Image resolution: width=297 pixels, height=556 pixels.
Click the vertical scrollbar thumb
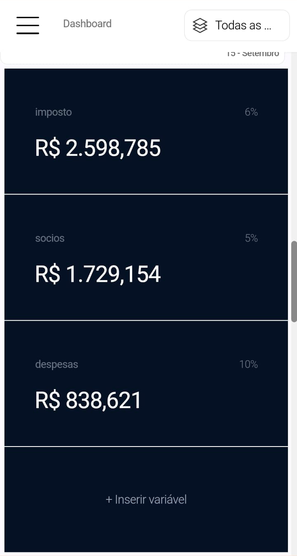point(294,281)
